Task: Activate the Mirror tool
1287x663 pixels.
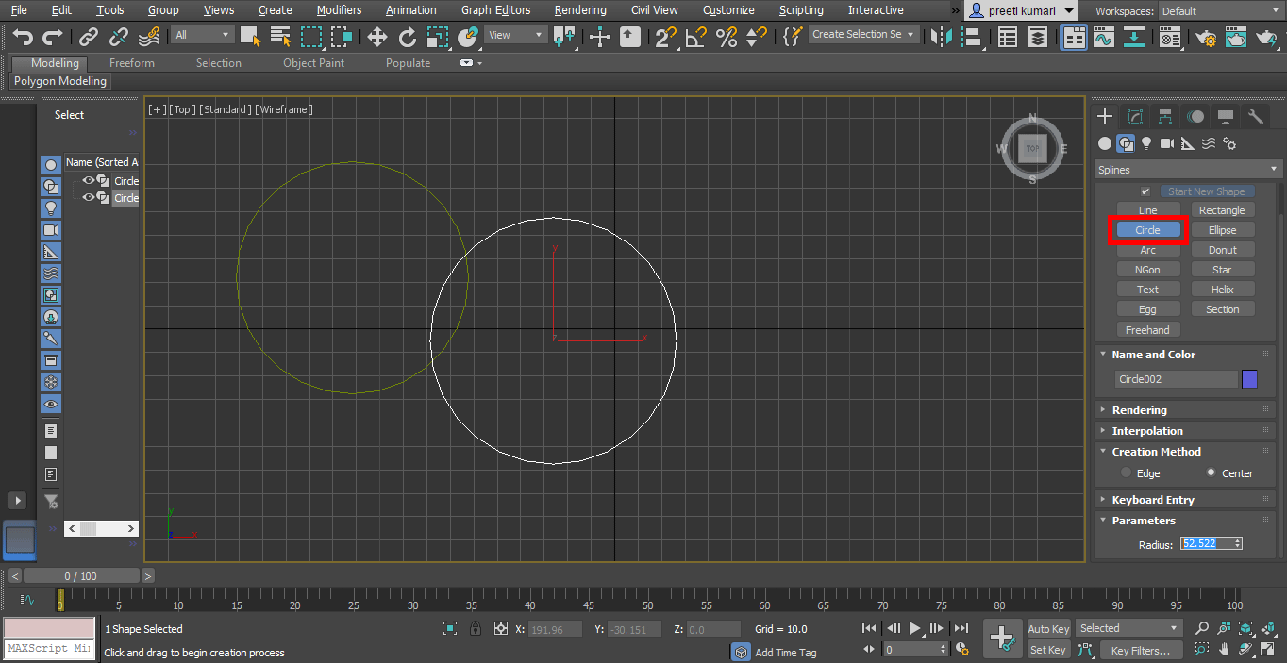Action: click(x=940, y=38)
